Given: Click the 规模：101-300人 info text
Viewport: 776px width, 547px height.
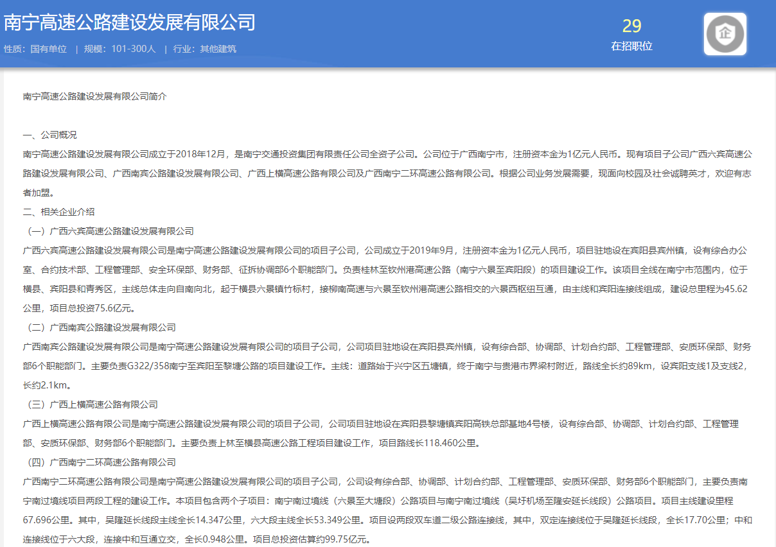Looking at the screenshot, I should pos(120,49).
